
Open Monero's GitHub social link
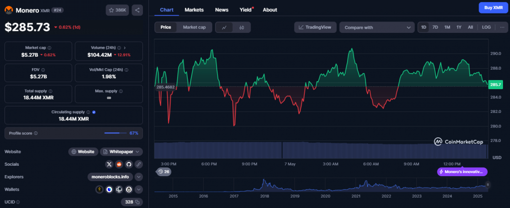tap(128, 164)
